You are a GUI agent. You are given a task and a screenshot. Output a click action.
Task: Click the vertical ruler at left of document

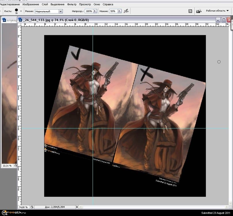click(20, 116)
